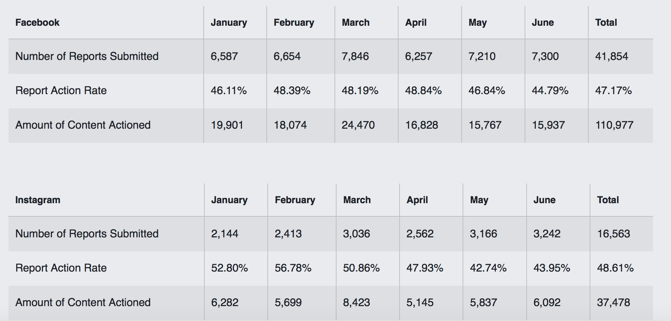Select Facebook content actioned total 110,977
Screen dimensions: 671x321
click(614, 125)
